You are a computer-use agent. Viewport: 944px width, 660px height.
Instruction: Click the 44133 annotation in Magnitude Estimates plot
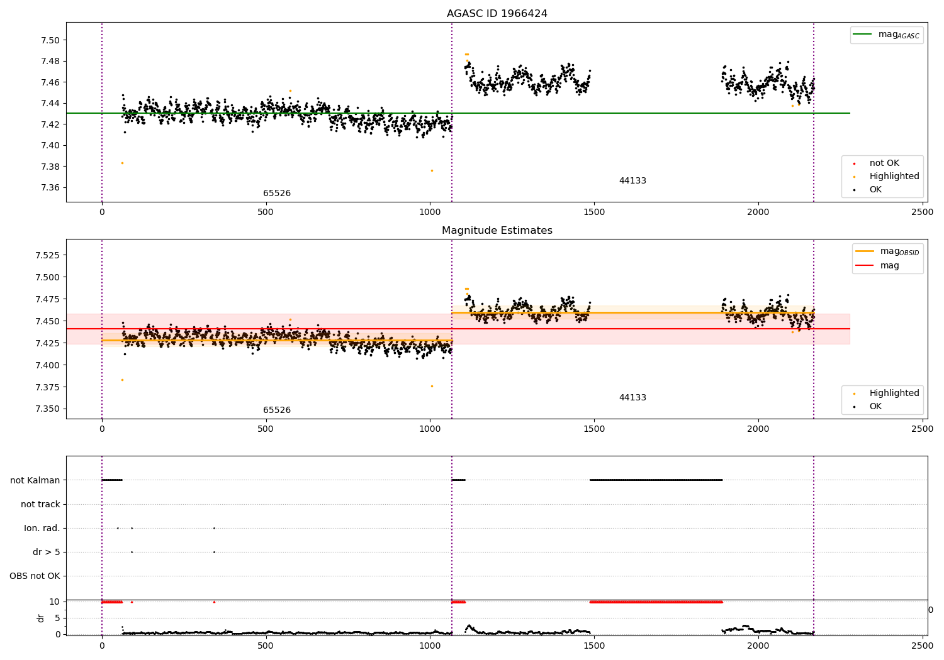point(632,398)
